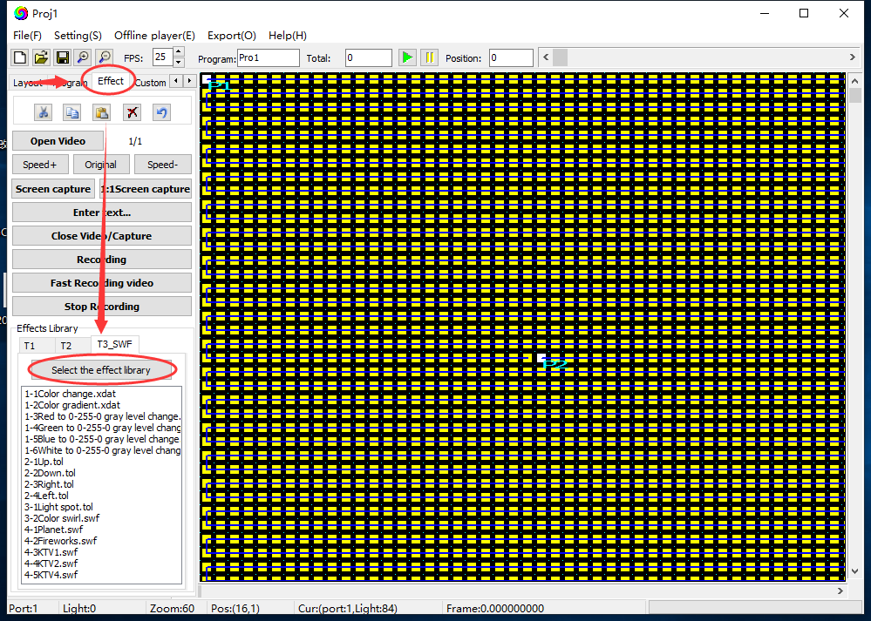Click the Recording button
The image size is (871, 621).
pos(102,260)
